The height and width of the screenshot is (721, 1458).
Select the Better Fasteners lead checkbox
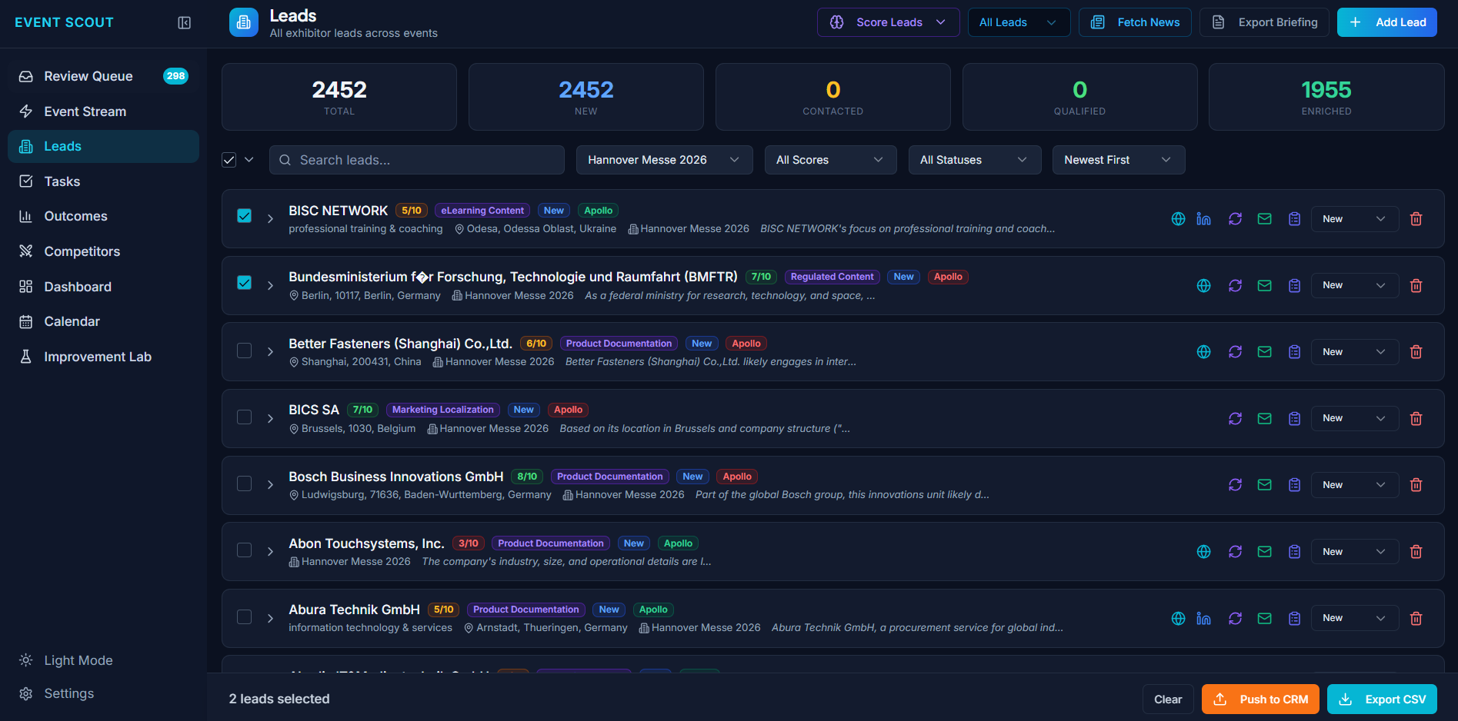[244, 351]
